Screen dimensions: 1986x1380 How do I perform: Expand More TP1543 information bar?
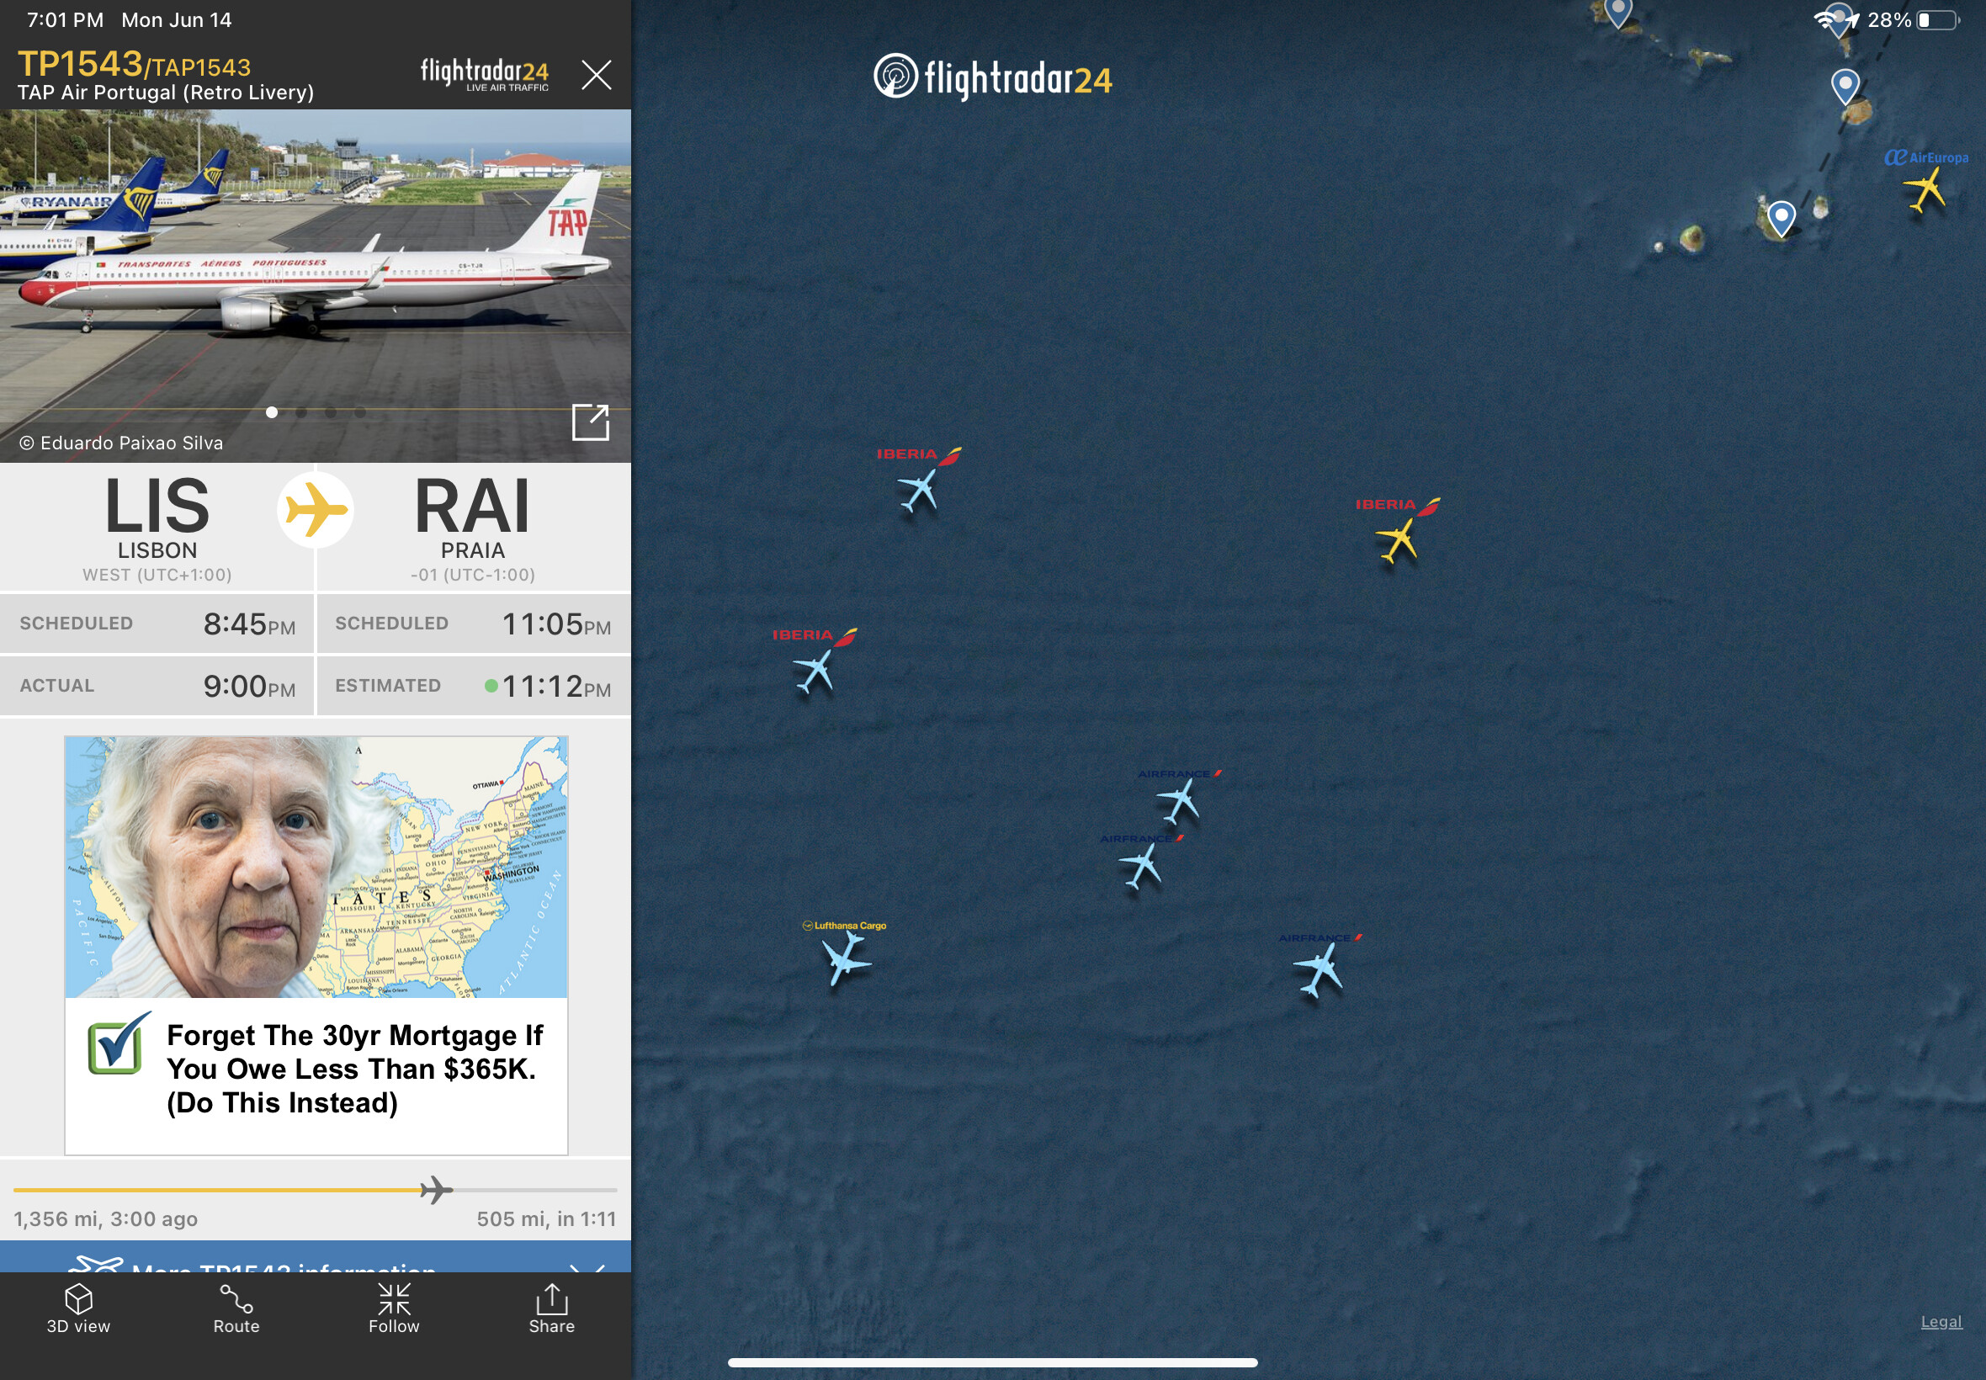coord(316,1260)
